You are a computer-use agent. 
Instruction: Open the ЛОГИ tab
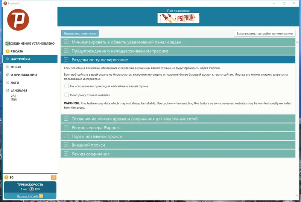tap(30, 82)
